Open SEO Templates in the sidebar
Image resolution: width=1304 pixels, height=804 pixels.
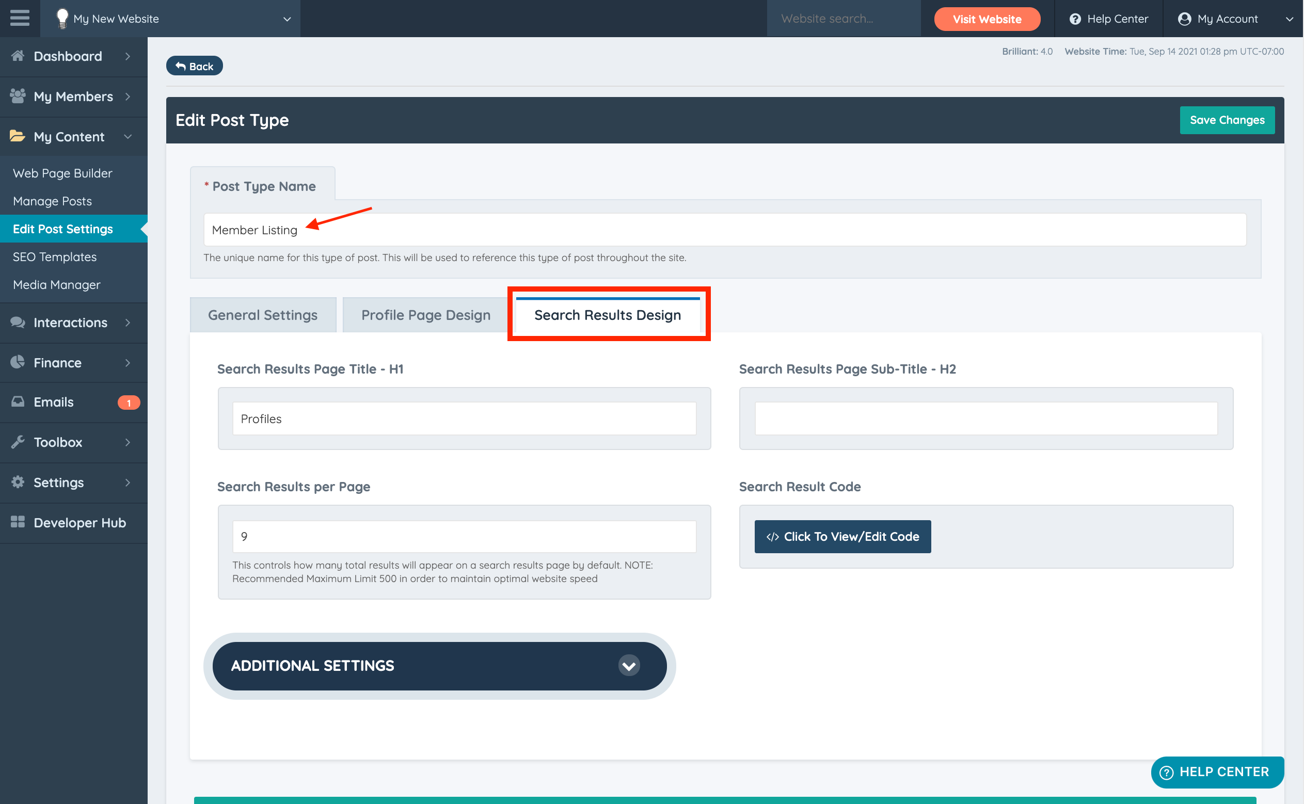55,257
